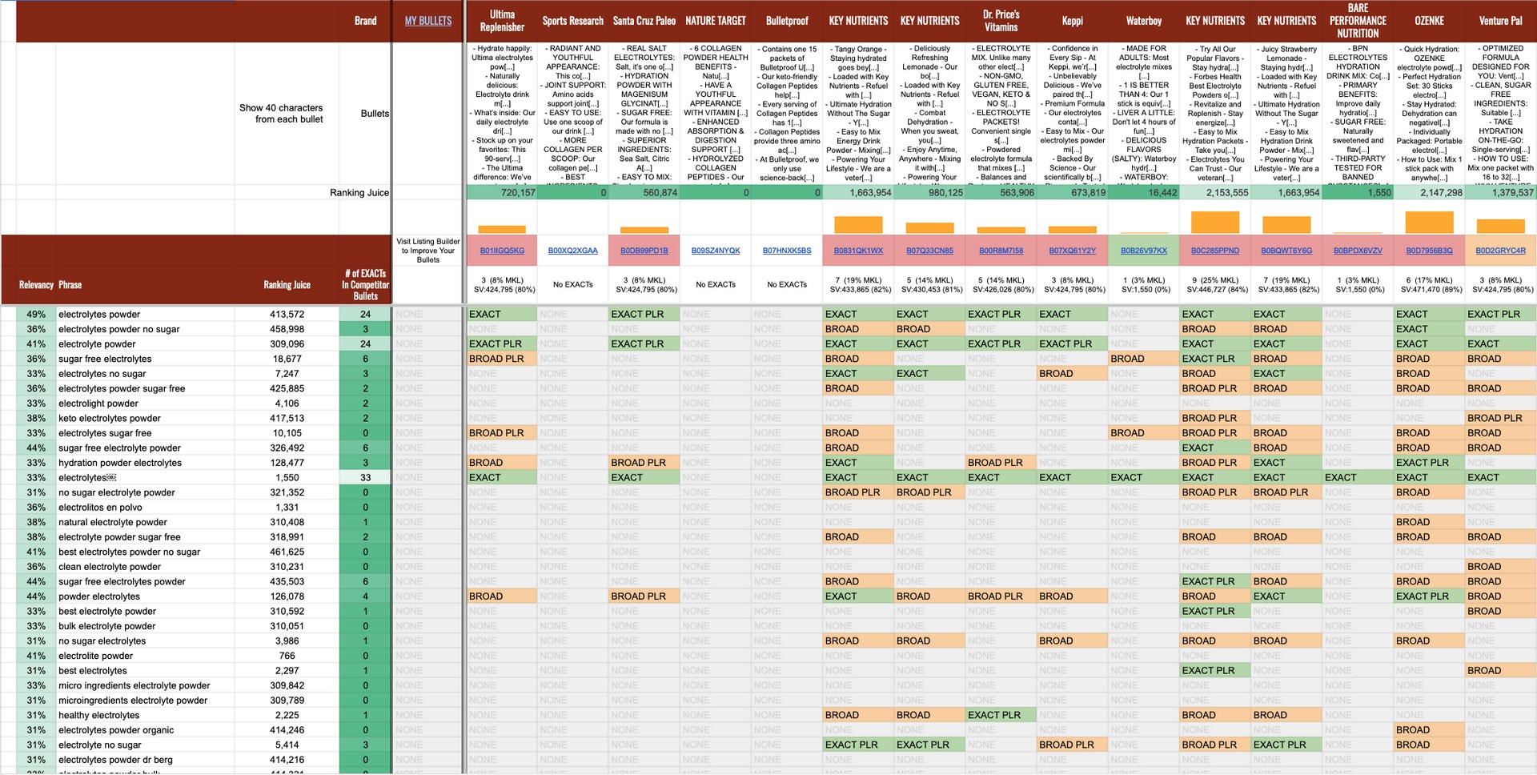This screenshot has width=1537, height=775.
Task: Select phrase 'electrolytes powder no sugar'
Action: [119, 329]
